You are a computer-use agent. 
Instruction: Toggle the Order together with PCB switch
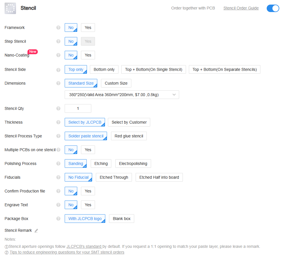pos(273,8)
